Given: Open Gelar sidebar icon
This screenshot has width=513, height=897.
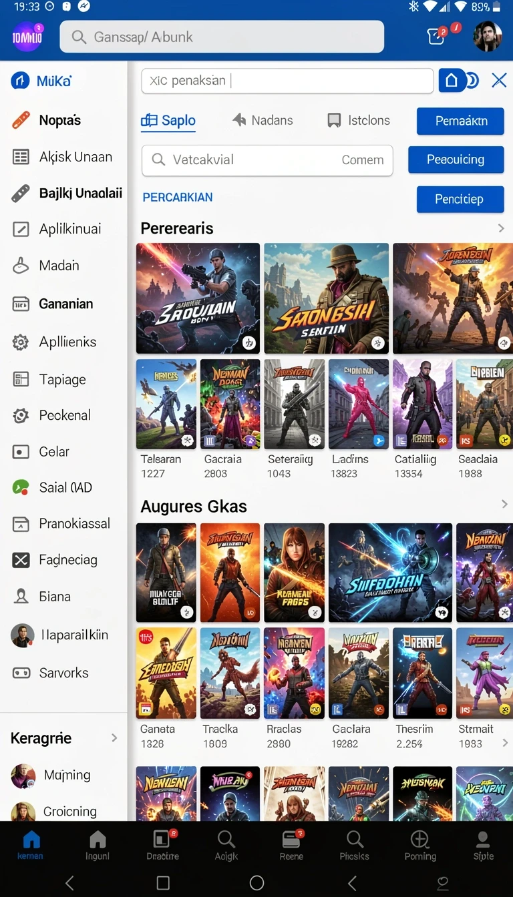Looking at the screenshot, I should 21,452.
